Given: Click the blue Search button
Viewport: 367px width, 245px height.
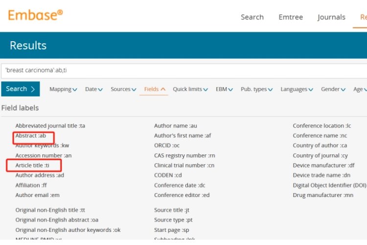Looking at the screenshot, I should point(20,89).
